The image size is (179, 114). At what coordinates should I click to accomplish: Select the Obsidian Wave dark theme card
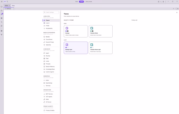coord(101,31)
